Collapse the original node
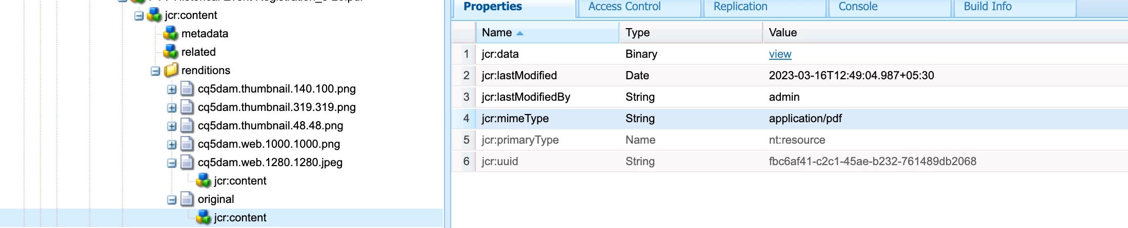Image resolution: width=1128 pixels, height=228 pixels. tap(172, 200)
